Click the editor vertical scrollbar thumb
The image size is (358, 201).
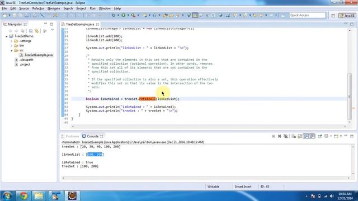click(x=349, y=96)
